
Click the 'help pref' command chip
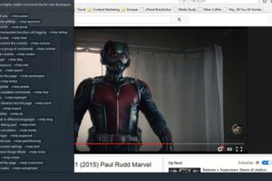[32, 147]
